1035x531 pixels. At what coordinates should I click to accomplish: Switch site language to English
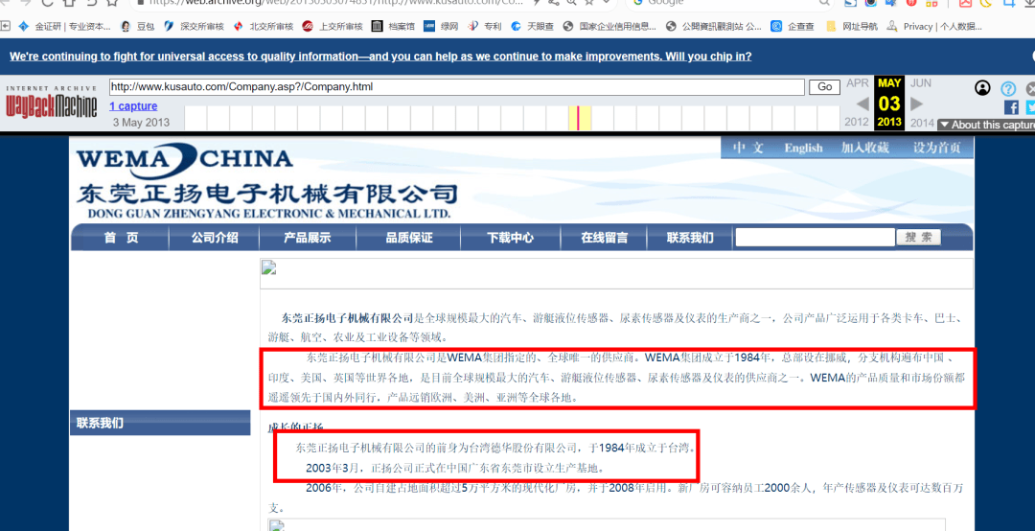[x=803, y=148]
